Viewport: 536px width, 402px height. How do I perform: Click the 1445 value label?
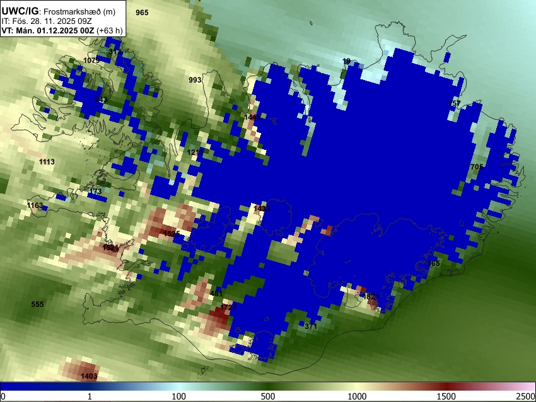tap(252, 117)
